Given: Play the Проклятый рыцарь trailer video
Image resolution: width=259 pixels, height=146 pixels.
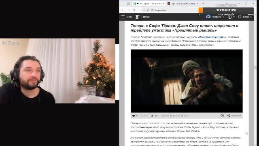Looking at the screenshot, I should (187, 81).
